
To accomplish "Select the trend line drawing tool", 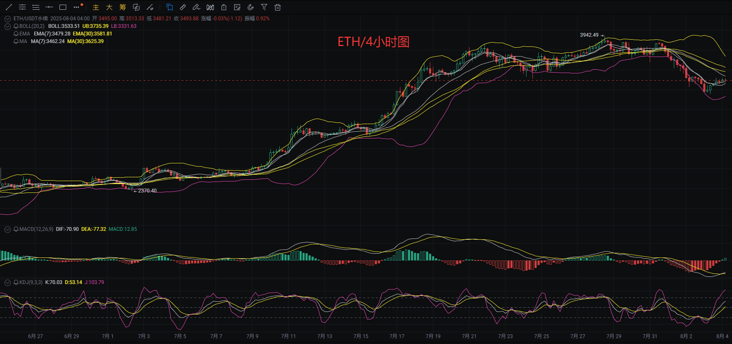I will pos(9,7).
